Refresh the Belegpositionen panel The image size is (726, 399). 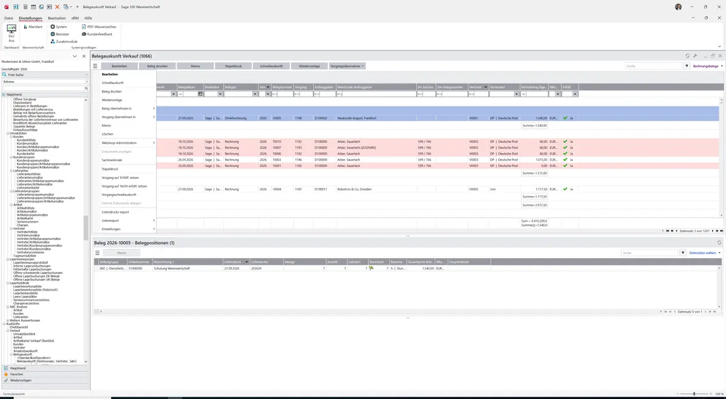coord(719,243)
